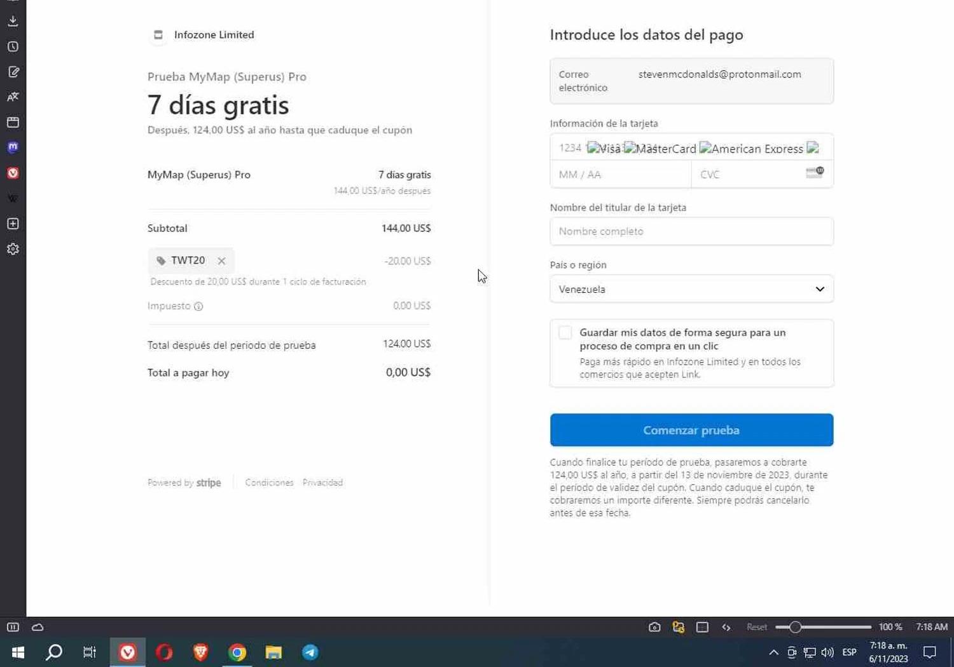The height and width of the screenshot is (667, 954).
Task: Click the Nombre completo field
Action: [691, 231]
